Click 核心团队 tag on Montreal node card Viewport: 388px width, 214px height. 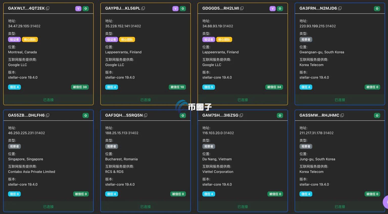coord(30,40)
